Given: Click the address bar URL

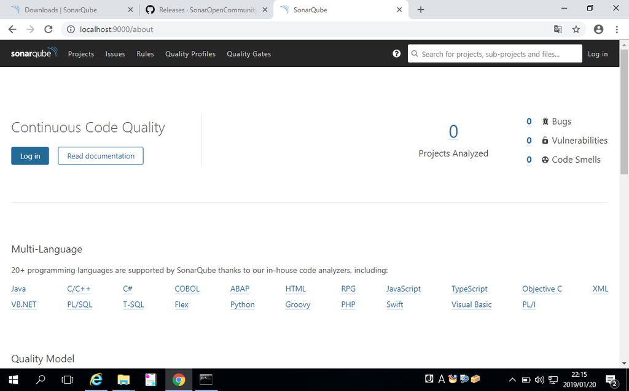Looking at the screenshot, I should coord(116,29).
